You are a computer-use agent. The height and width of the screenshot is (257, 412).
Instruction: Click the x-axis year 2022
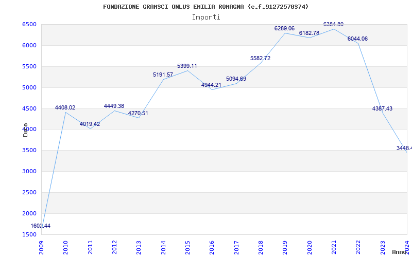358,248
